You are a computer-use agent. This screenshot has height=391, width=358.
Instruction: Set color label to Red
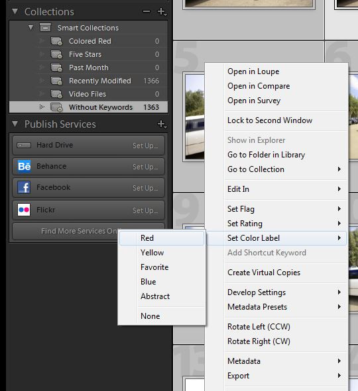tap(162, 238)
